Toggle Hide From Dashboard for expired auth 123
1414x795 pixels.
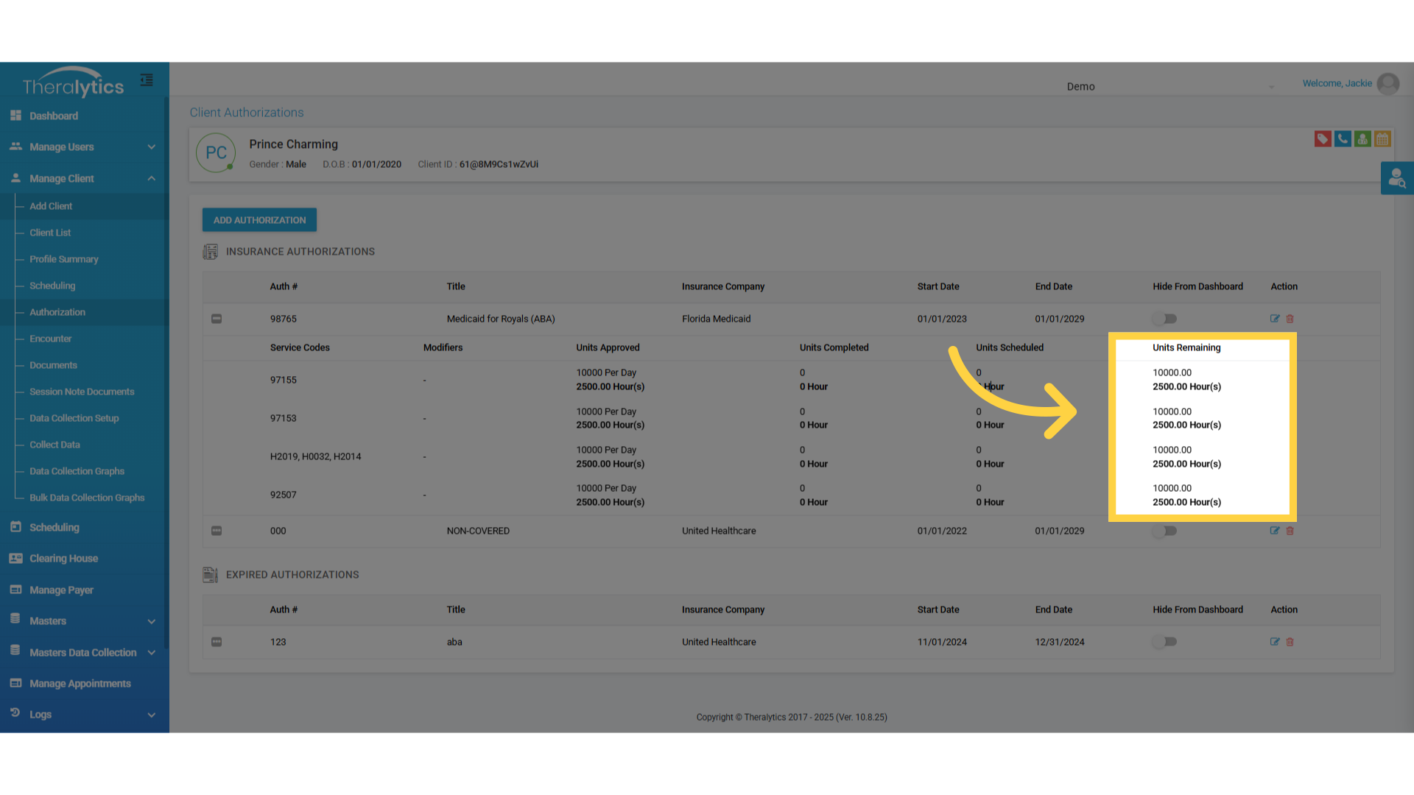pyautogui.click(x=1165, y=642)
